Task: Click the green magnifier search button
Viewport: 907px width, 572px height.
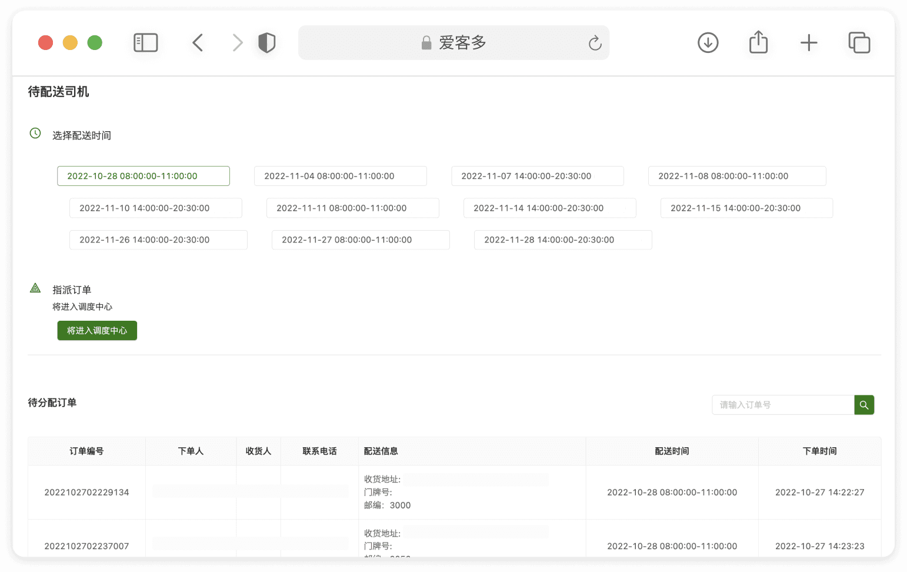Action: click(864, 405)
